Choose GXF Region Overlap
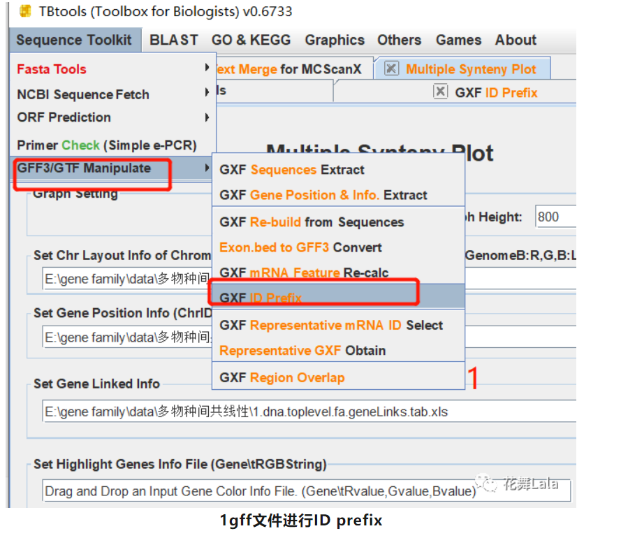The width and height of the screenshot is (621, 538). pos(338,377)
